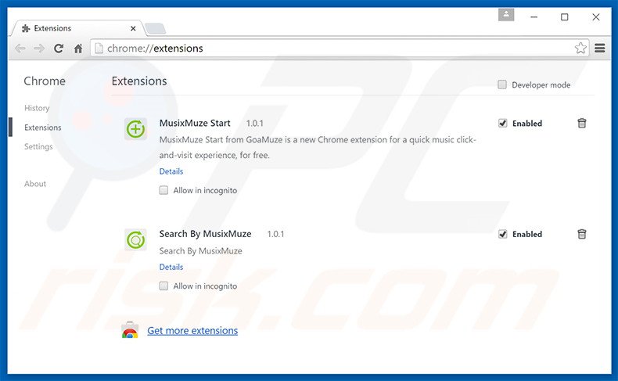Allow MusixMuze Start in incognito
The width and height of the screenshot is (618, 381).
point(163,190)
